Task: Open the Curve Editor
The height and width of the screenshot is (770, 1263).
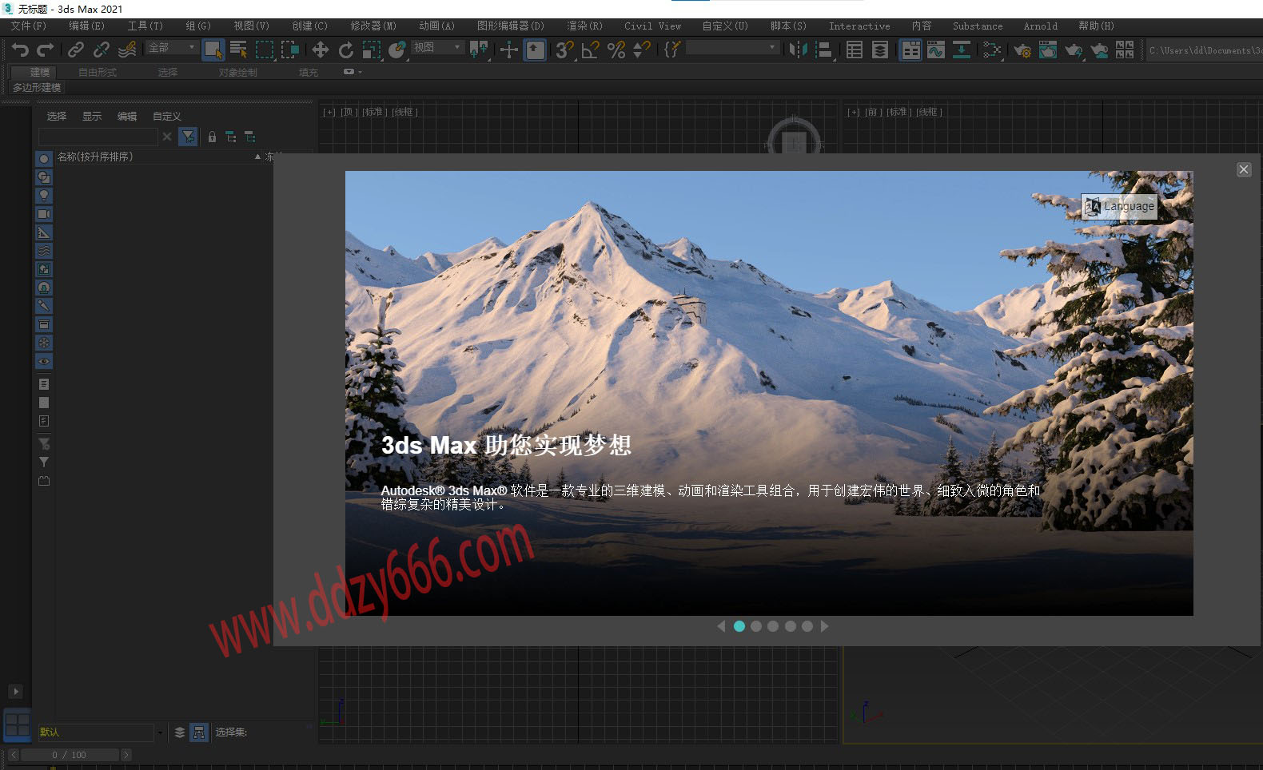Action: pyautogui.click(x=936, y=50)
